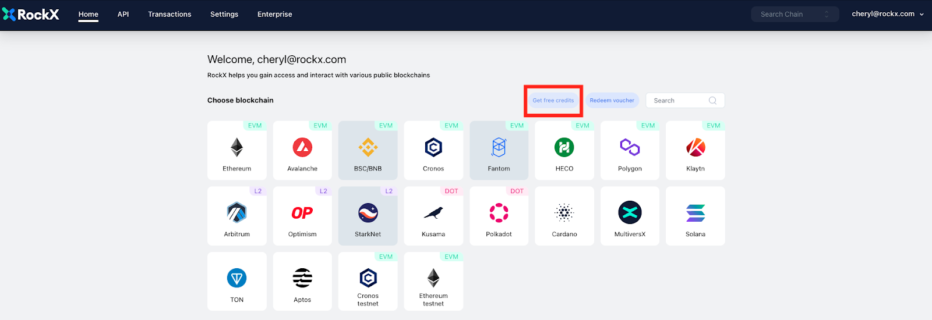Expand the Search Chain dropdown
Viewport: 932px width, 320px height.
[795, 14]
